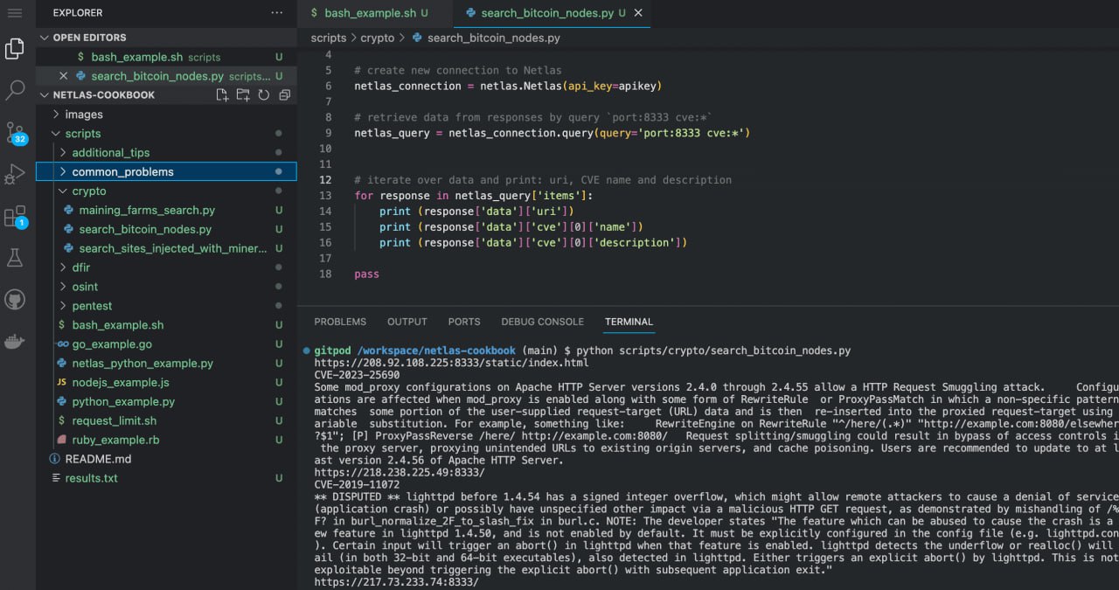Open request_limit.sh file

tap(166, 421)
